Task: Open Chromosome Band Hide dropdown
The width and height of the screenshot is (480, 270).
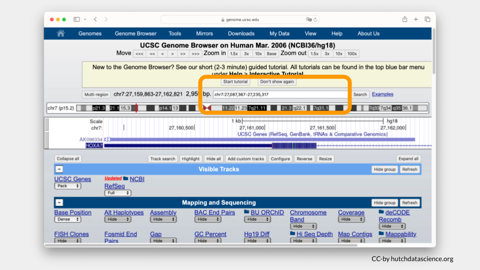Action: (303, 226)
